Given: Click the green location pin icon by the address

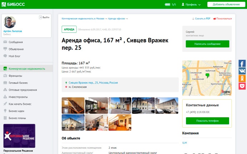Looking at the screenshot, I should pyautogui.click(x=66, y=83).
